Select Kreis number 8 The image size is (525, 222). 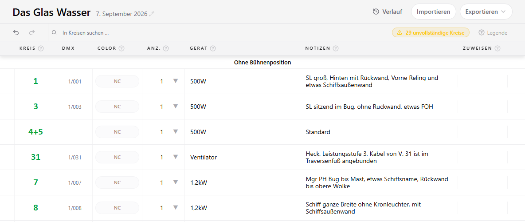coord(35,208)
